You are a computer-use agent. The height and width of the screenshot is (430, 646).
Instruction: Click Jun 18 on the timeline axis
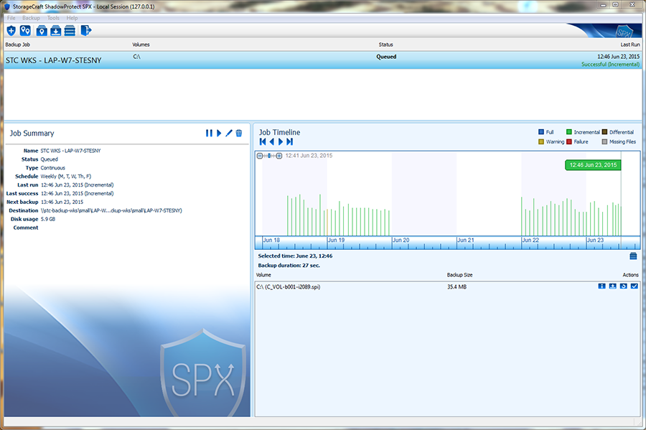(271, 240)
